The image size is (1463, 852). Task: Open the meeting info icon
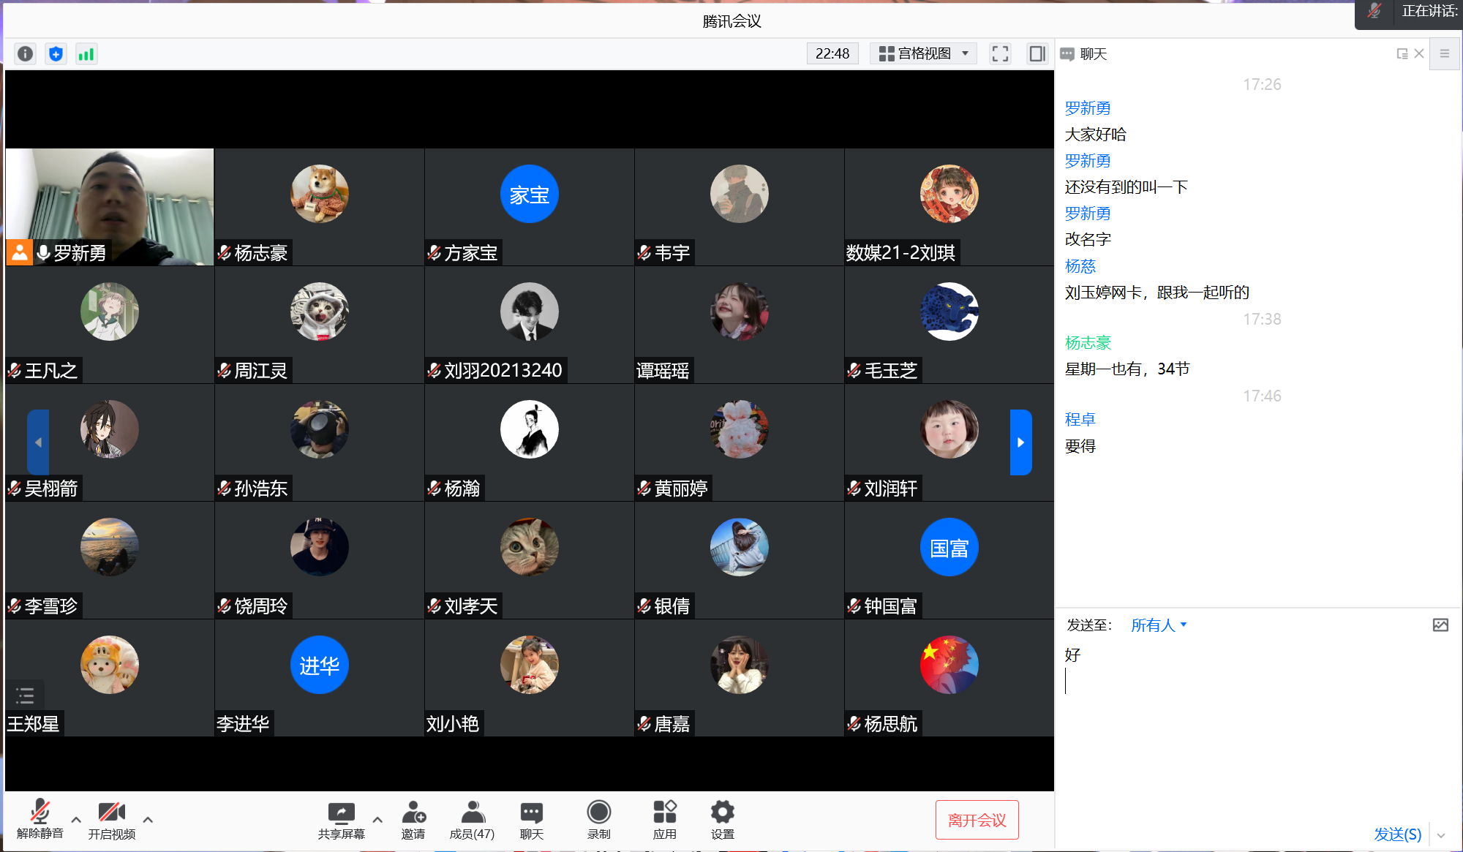26,53
